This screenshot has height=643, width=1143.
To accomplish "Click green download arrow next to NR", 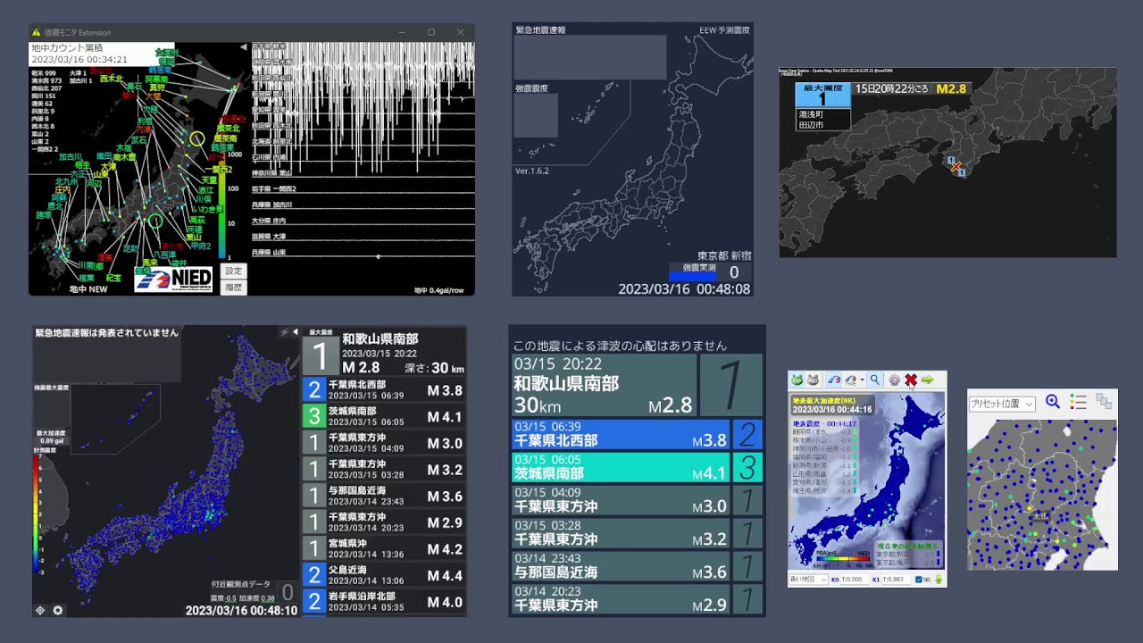I will point(939,579).
